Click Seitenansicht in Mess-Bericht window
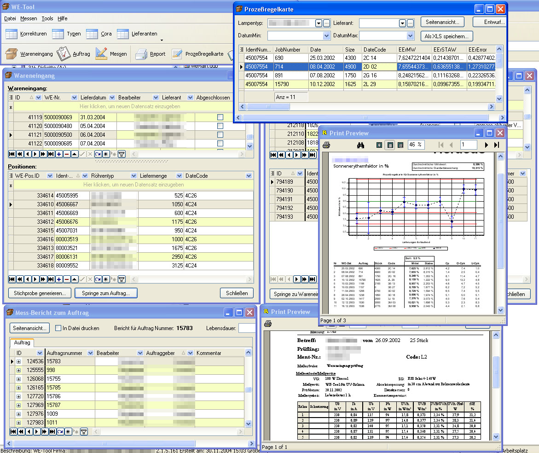539x453 pixels. click(29, 328)
